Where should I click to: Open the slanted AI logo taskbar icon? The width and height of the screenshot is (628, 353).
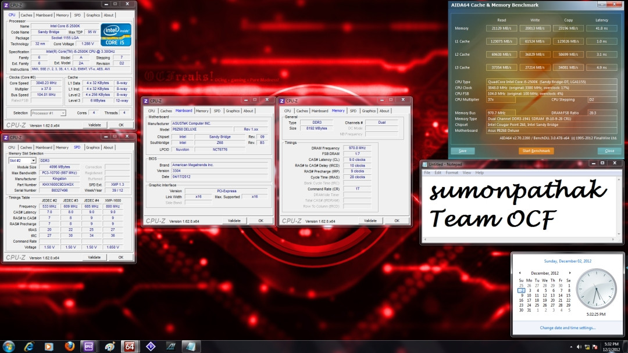tap(171, 347)
